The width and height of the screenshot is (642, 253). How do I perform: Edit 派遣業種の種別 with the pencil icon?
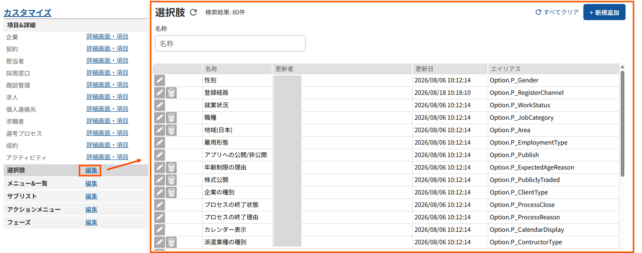tap(159, 242)
